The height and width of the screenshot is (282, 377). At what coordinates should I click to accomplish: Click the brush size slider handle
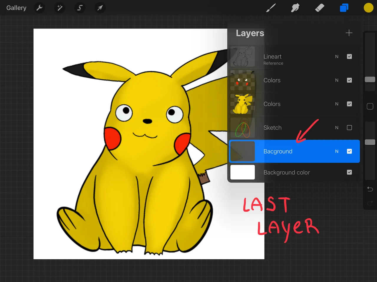coord(370,79)
